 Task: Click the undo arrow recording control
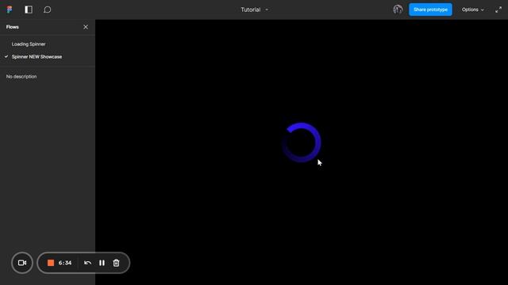coord(87,263)
